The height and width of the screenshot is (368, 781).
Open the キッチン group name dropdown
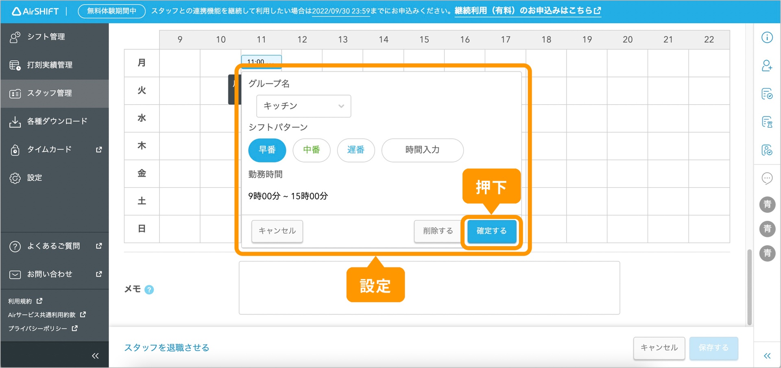(x=303, y=106)
